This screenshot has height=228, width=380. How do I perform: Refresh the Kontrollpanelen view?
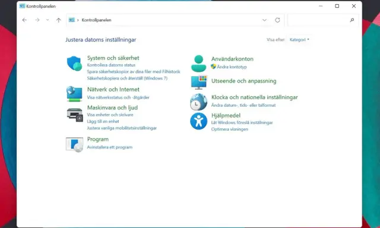277,20
